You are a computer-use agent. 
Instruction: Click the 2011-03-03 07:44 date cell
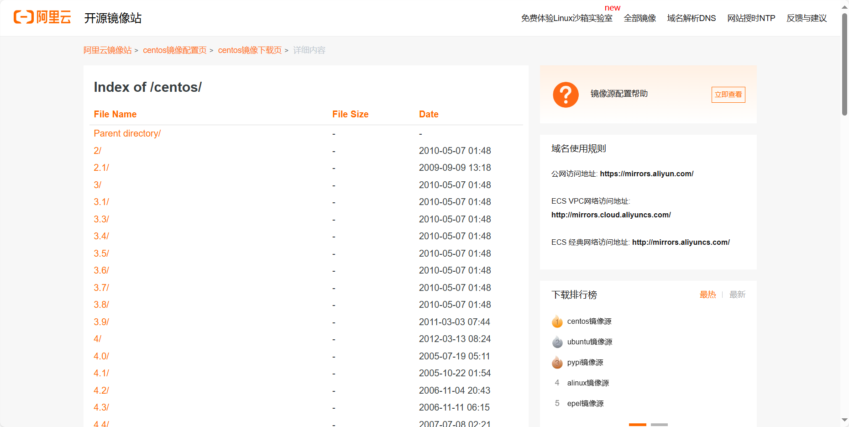[x=455, y=322]
